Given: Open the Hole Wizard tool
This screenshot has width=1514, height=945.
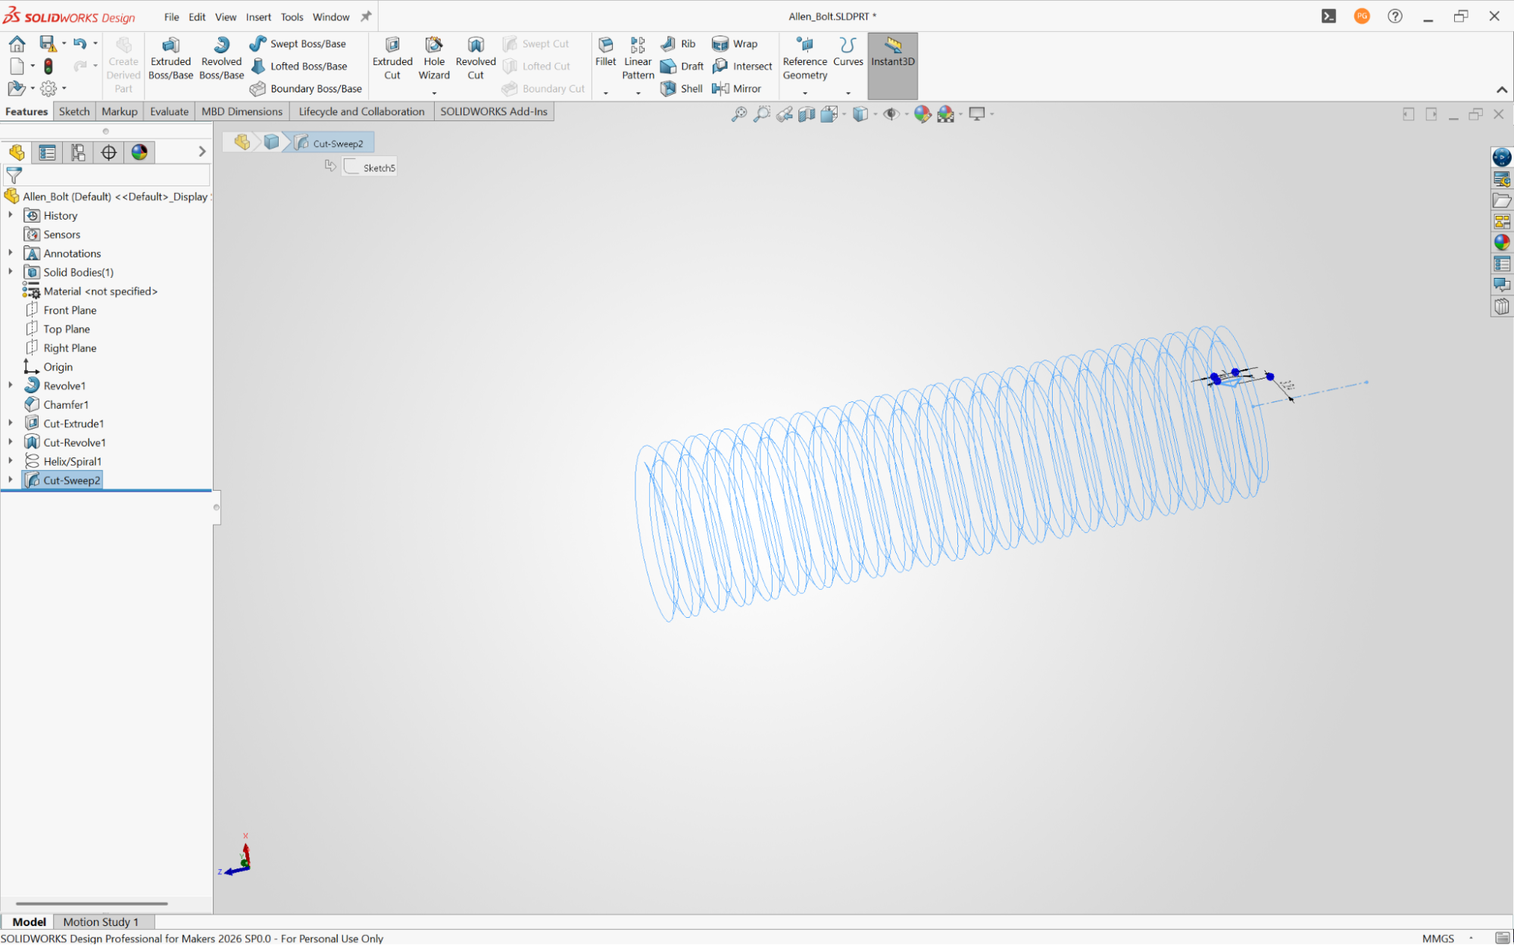Looking at the screenshot, I should (x=434, y=58).
